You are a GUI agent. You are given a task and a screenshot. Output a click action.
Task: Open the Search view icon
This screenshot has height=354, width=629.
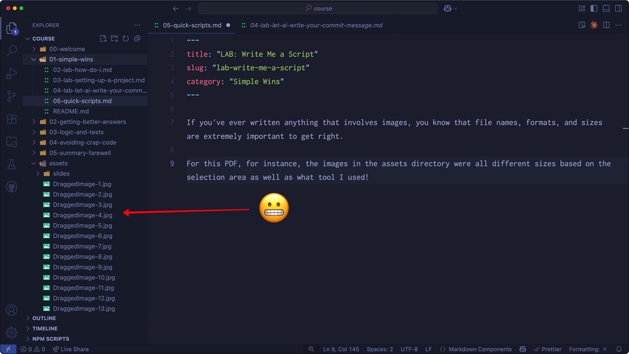12,50
